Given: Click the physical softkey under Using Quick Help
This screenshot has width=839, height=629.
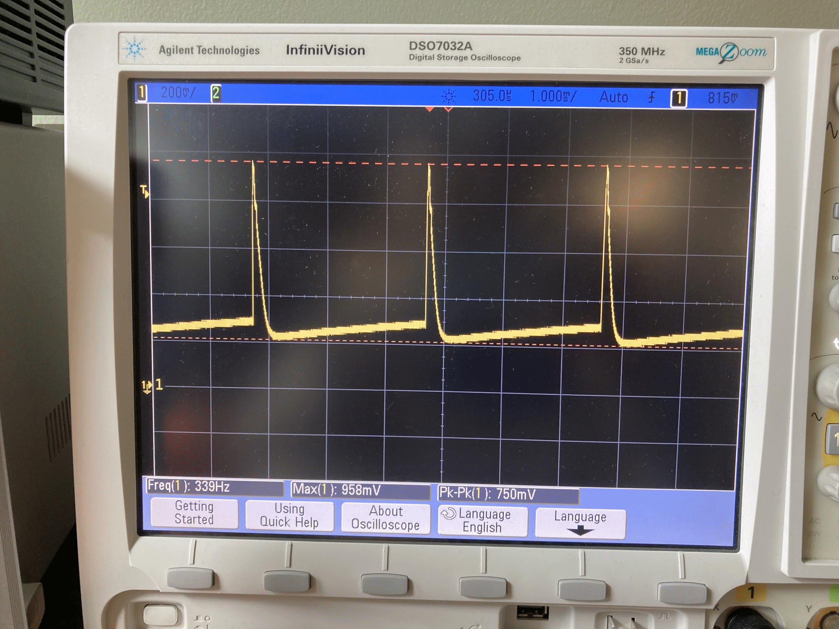Looking at the screenshot, I should [287, 581].
